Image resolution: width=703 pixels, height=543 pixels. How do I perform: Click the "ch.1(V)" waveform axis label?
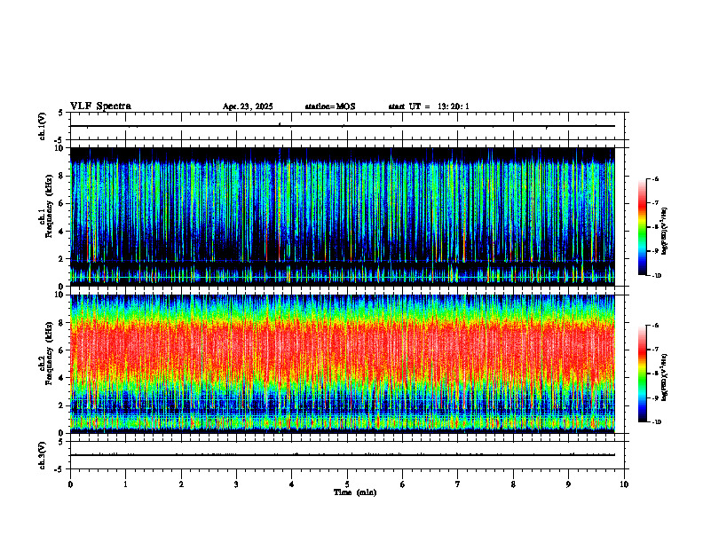[43, 126]
